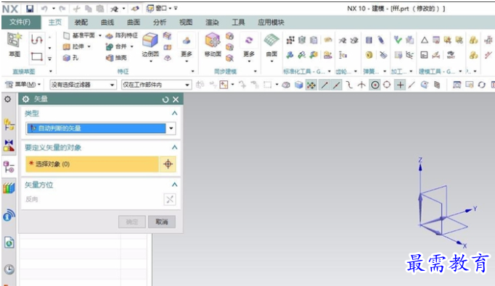Switch to the Assemblies (装配) tab
Viewport: 495px width, 286px height.
point(81,22)
